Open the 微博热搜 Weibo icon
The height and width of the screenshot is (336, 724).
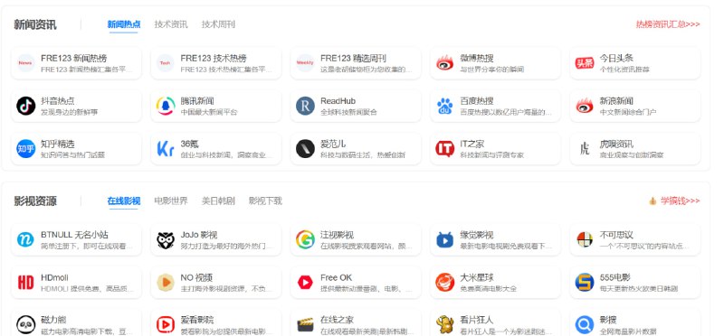pos(444,63)
